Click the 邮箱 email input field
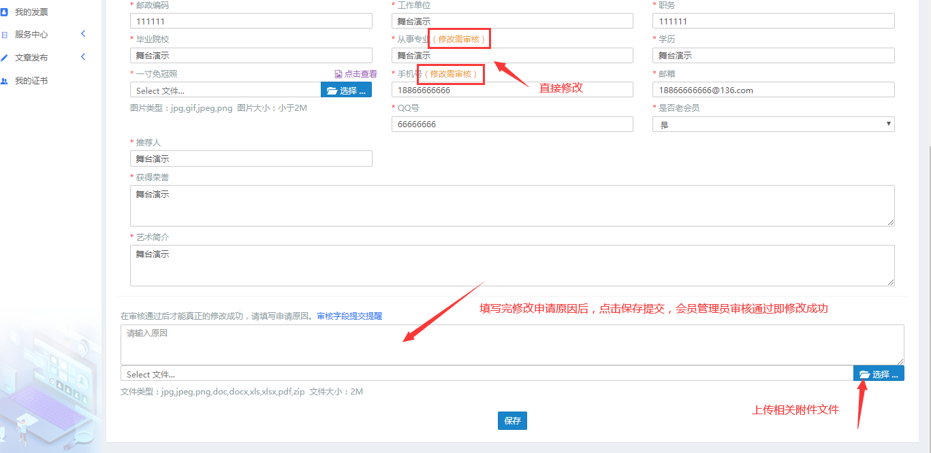Image resolution: width=931 pixels, height=453 pixels. [x=773, y=90]
